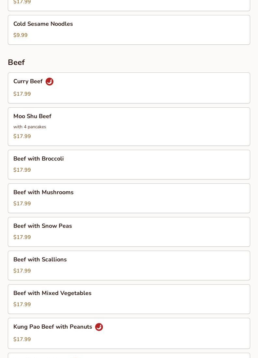
Task: Click the price under Beef with Broccoli
Action: pyautogui.click(x=22, y=170)
